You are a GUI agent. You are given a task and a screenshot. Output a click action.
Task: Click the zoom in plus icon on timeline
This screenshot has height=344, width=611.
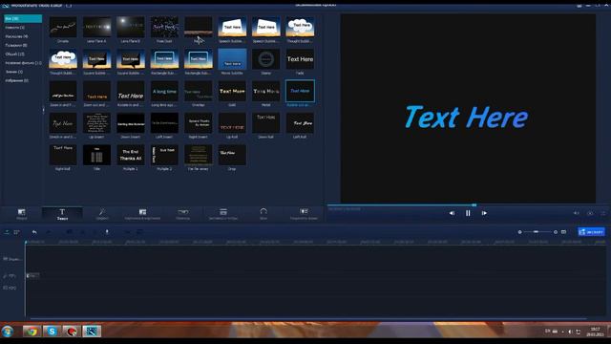(556, 232)
